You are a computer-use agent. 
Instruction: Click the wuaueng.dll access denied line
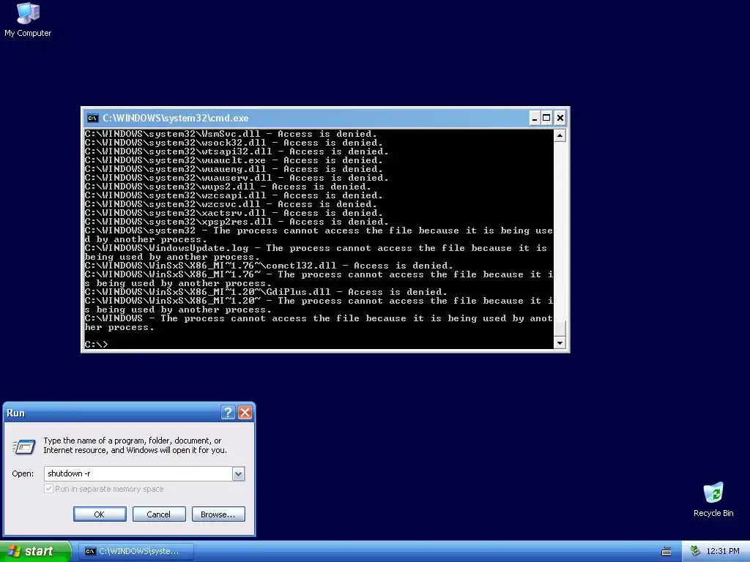[234, 169]
